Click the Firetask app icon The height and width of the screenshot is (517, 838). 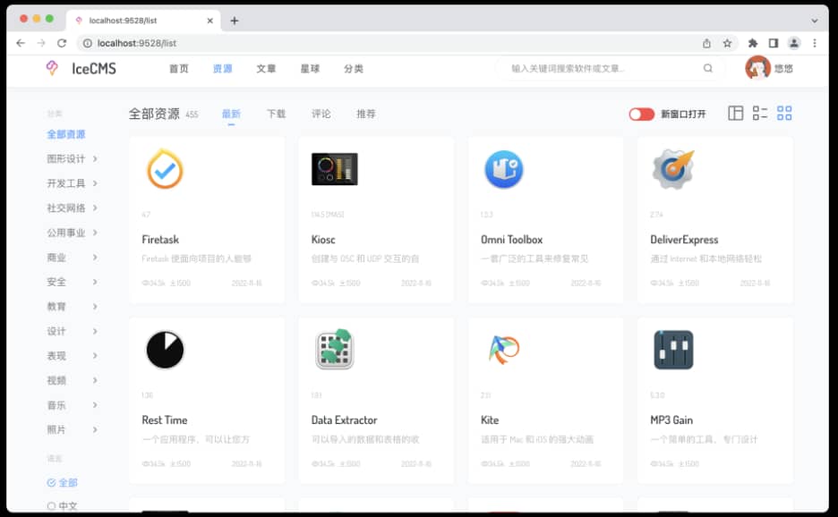(165, 170)
